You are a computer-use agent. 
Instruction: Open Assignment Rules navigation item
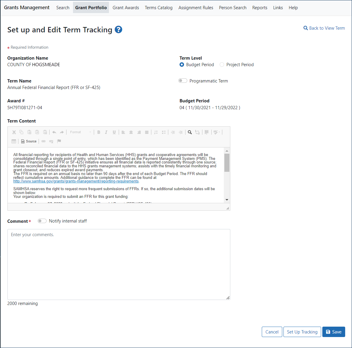coord(196,8)
